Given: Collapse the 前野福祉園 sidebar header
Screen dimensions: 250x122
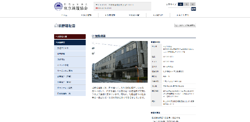Looking at the screenshot, I should click(70, 36).
